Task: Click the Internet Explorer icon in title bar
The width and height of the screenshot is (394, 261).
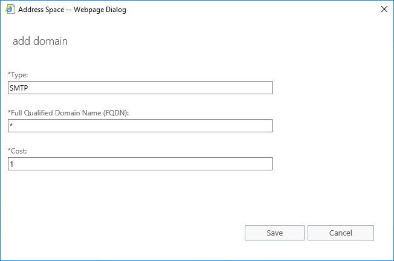Action: tap(10, 9)
